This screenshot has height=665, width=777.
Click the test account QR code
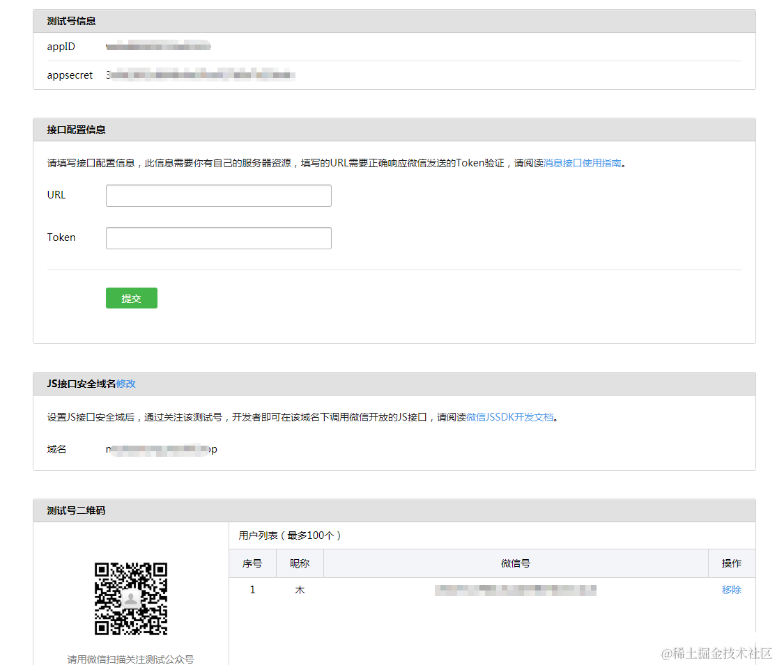coord(131,599)
